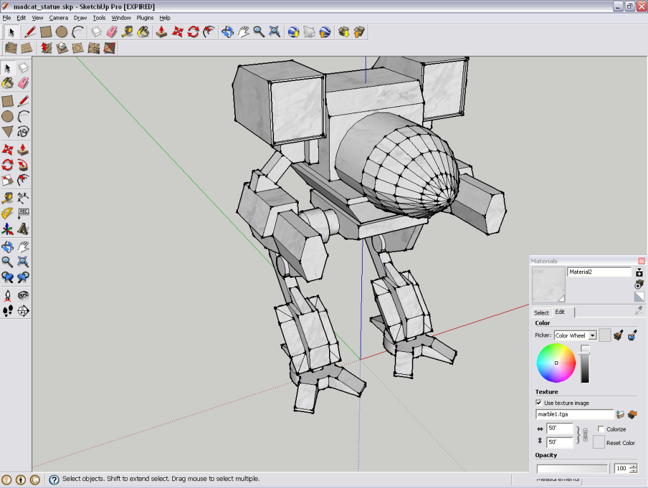The width and height of the screenshot is (648, 488).
Task: Click the material preview thumbnail
Action: [x=549, y=285]
